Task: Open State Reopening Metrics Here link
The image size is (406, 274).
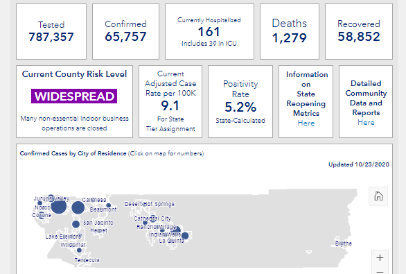Action: 306,123
